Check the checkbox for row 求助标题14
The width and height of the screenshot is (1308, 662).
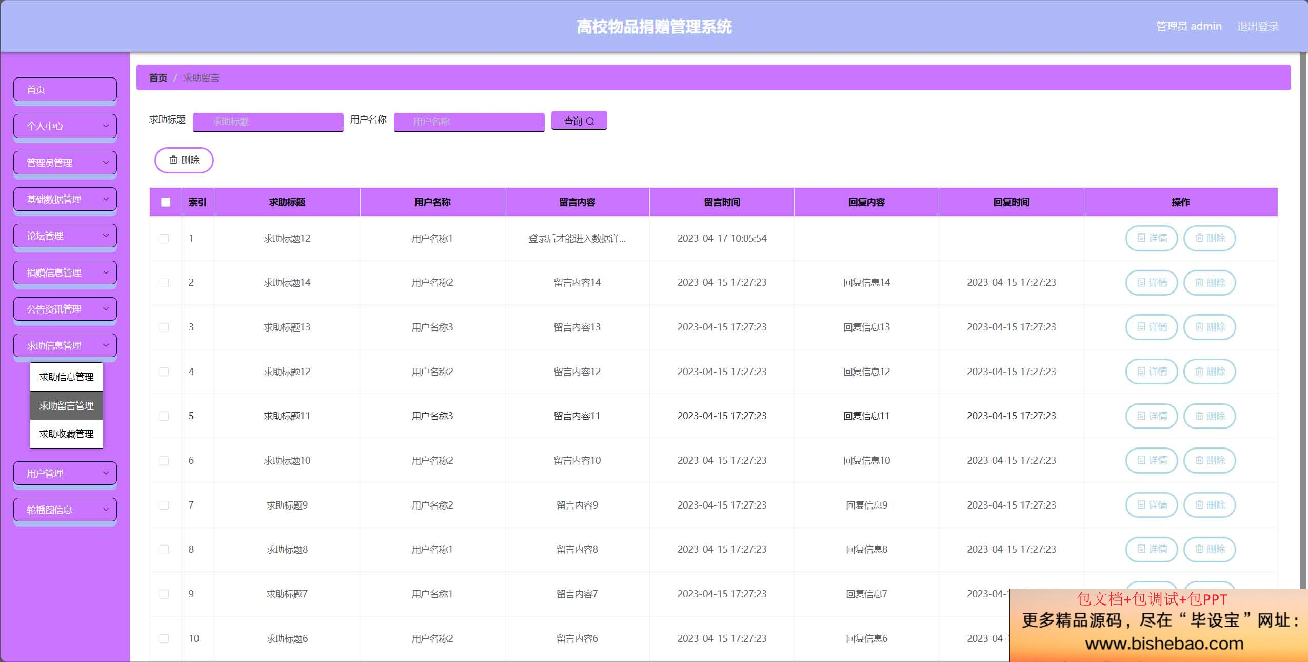tap(164, 283)
